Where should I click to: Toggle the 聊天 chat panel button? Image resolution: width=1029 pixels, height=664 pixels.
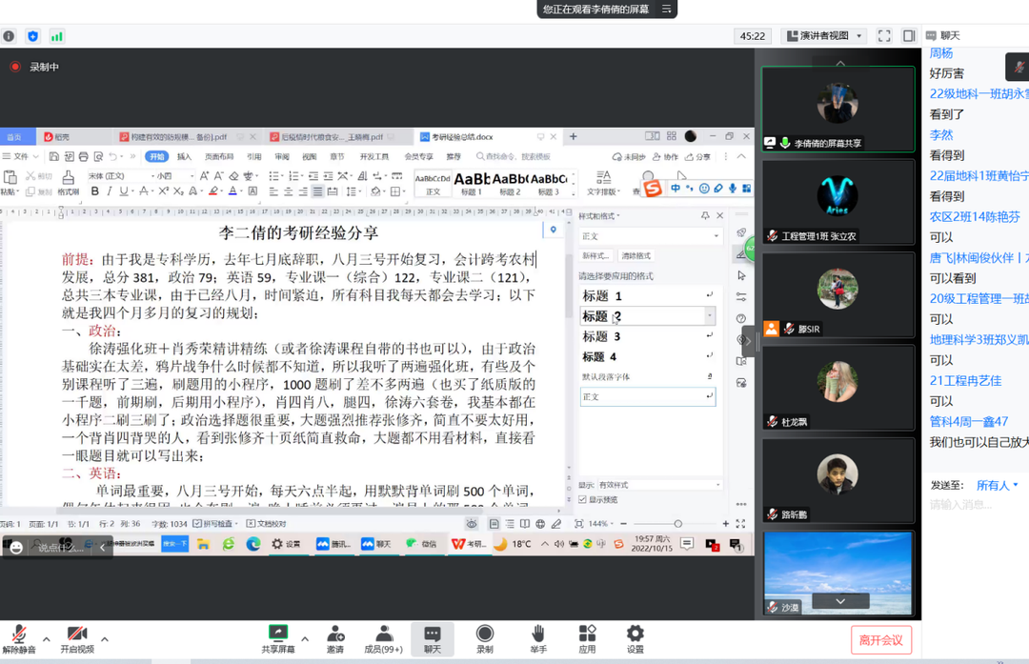[433, 634]
